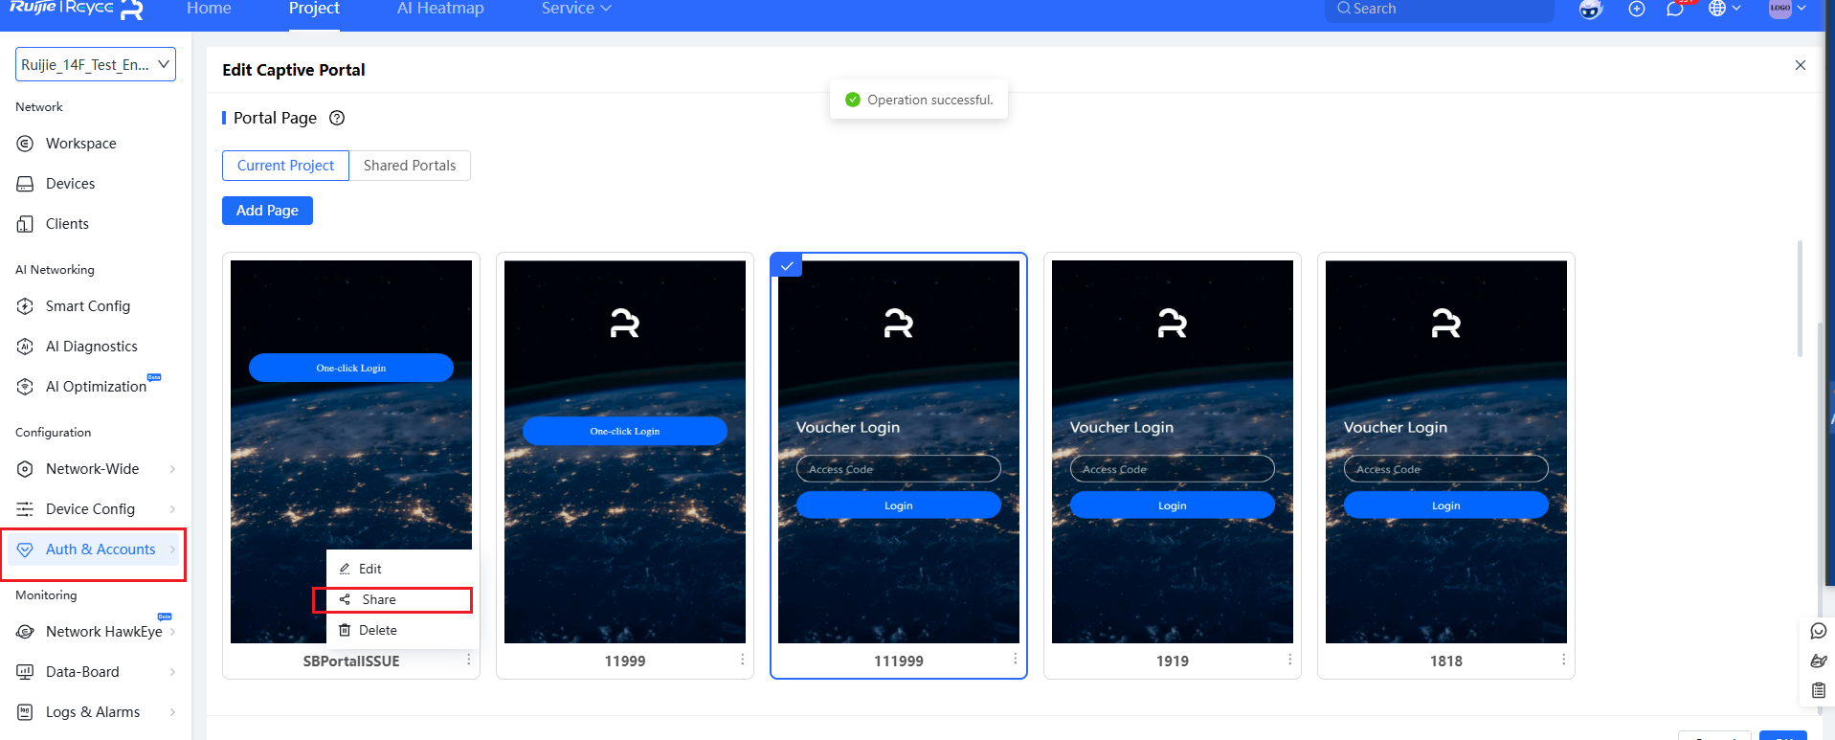Screen dimensions: 1835x740
Task: Click the AI Diagnostics sidebar icon
Action: pos(25,347)
